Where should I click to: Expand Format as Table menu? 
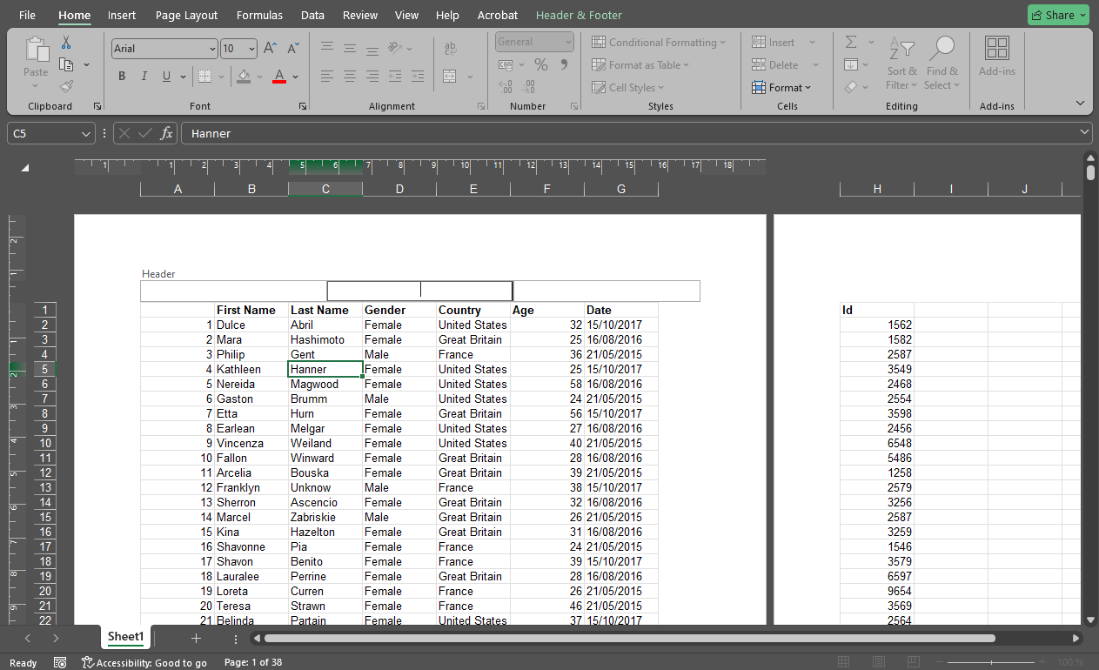pos(640,65)
